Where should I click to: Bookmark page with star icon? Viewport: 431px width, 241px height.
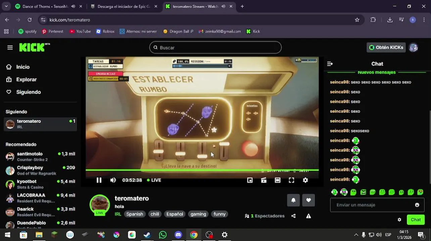click(x=357, y=20)
